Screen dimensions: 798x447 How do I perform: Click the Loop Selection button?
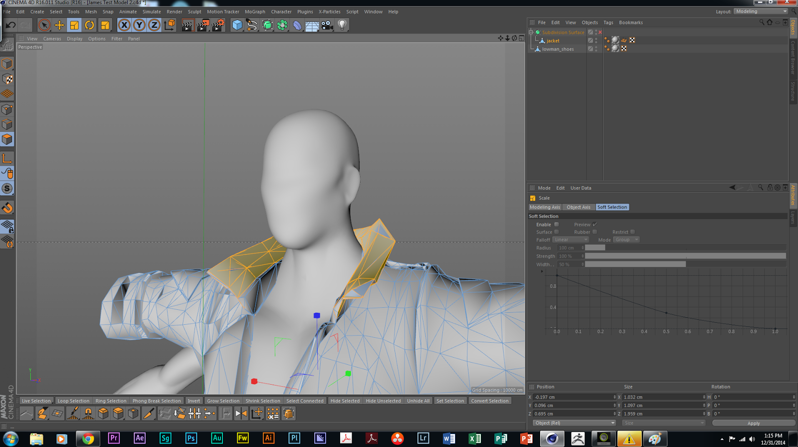coord(73,401)
